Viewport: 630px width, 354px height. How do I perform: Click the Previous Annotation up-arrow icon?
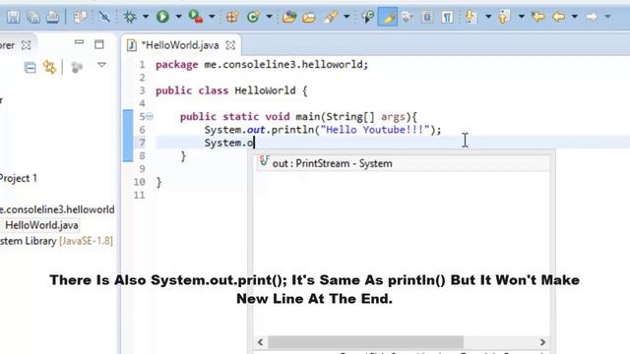click(x=504, y=17)
